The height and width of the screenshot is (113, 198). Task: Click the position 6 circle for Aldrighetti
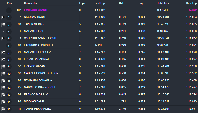9,46
